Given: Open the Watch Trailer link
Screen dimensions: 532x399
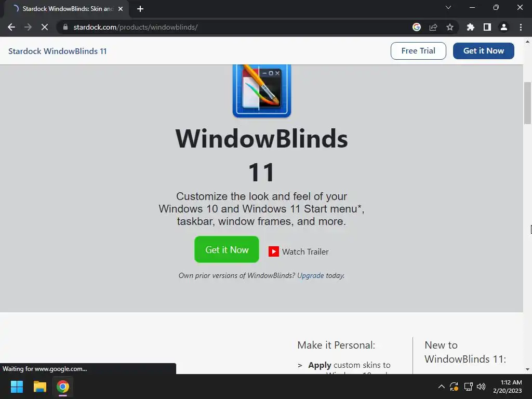Looking at the screenshot, I should pos(305,252).
